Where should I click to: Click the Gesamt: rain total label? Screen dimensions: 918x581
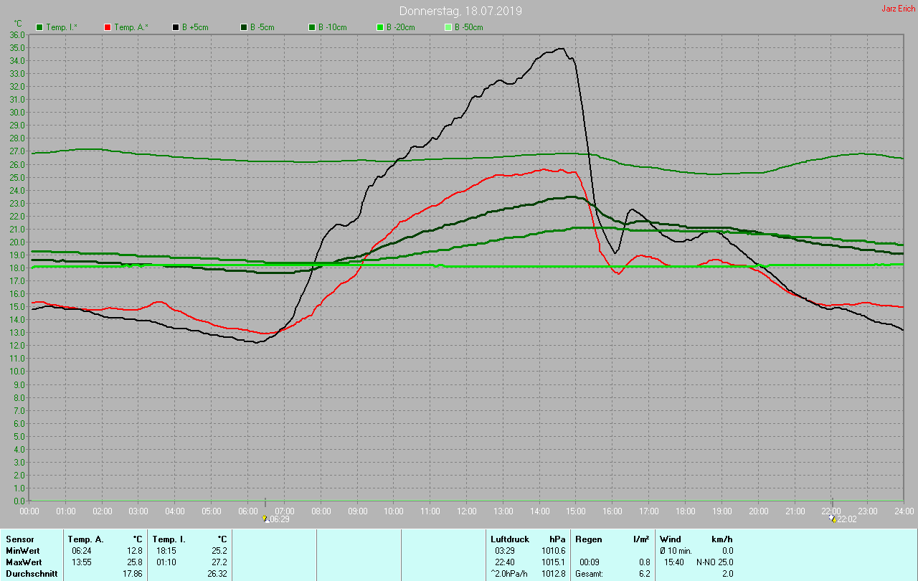point(590,573)
